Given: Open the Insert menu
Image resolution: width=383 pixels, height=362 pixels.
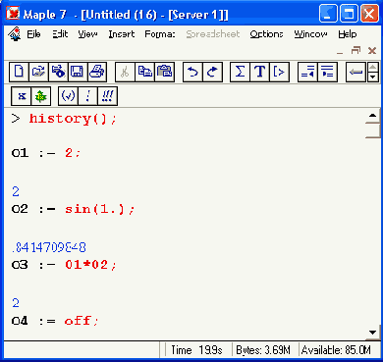Looking at the screenshot, I should [122, 34].
